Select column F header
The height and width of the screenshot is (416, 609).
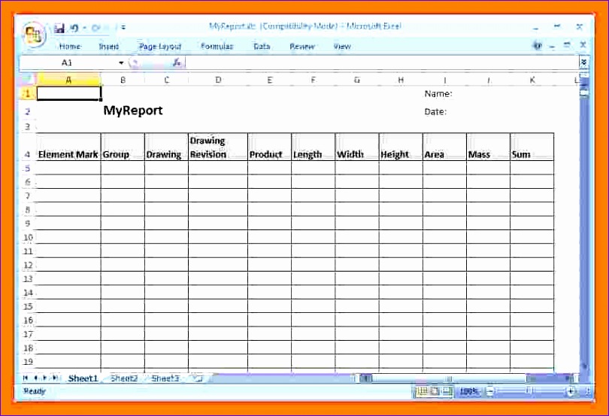313,80
